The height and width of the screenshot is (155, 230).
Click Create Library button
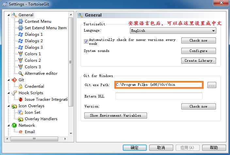(x=198, y=60)
